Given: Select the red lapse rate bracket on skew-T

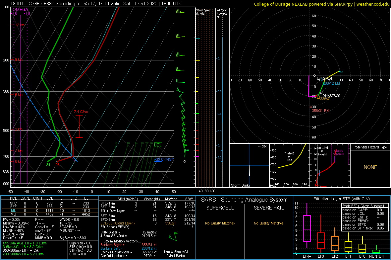Looking at the screenshot, I should pos(79,126).
